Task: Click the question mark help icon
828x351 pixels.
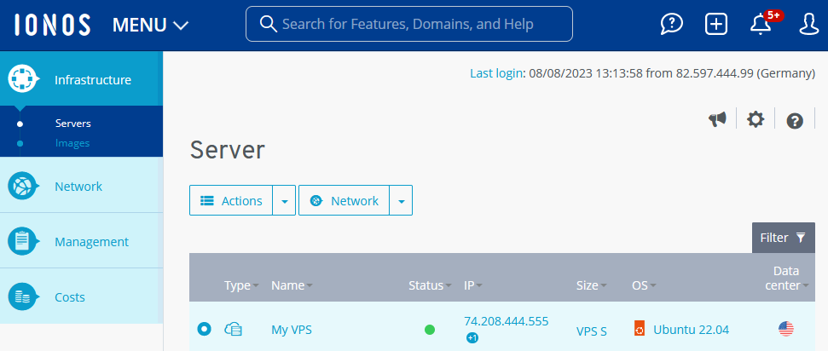Action: (795, 121)
